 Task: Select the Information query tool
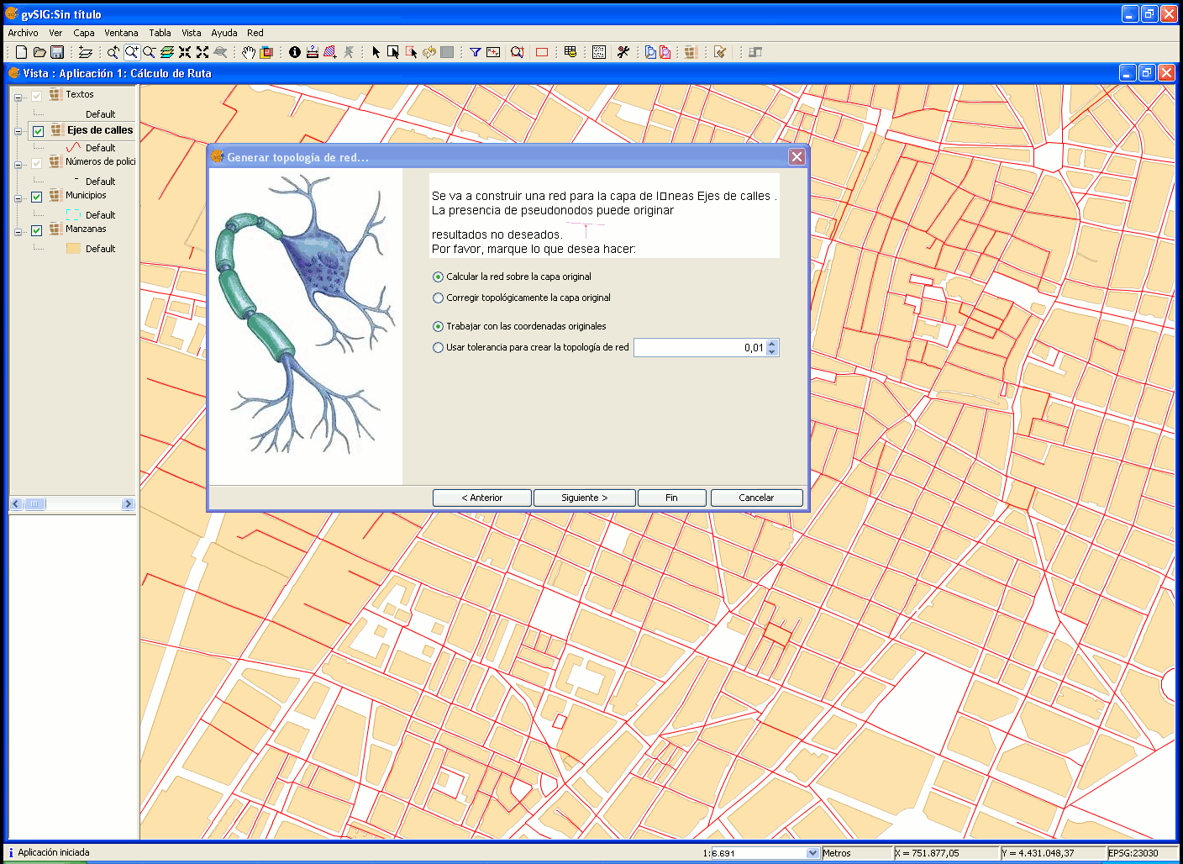coord(295,52)
